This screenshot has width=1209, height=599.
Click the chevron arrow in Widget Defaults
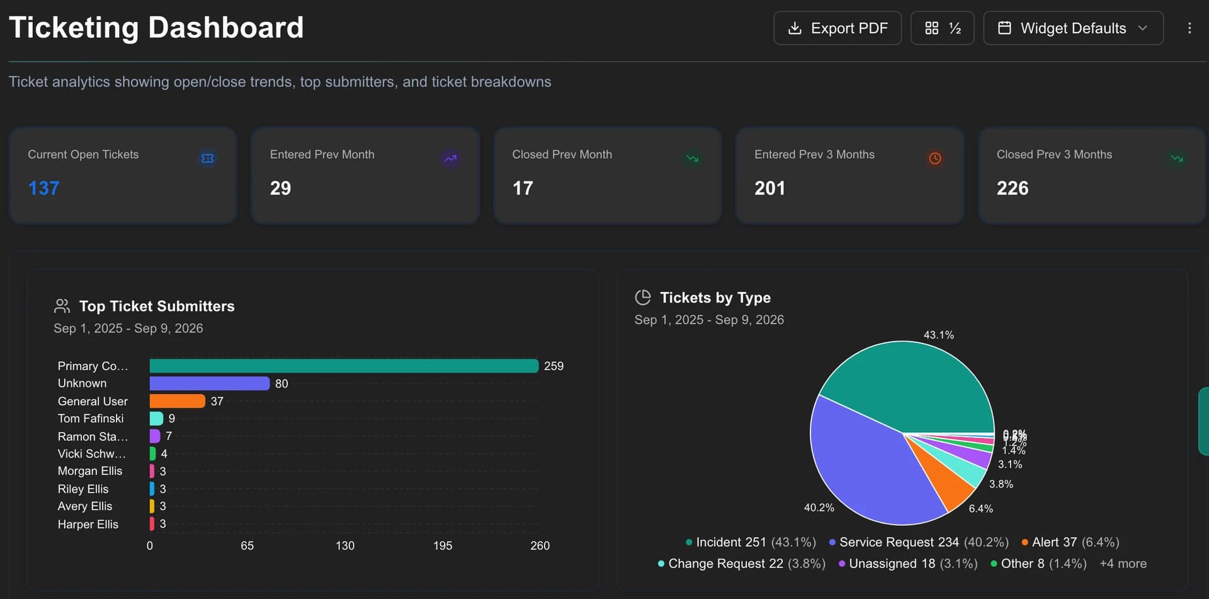click(x=1142, y=28)
